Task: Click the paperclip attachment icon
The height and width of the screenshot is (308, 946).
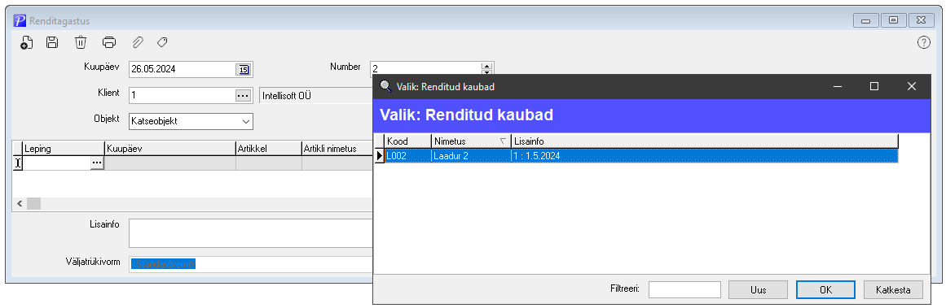Action: (x=138, y=43)
